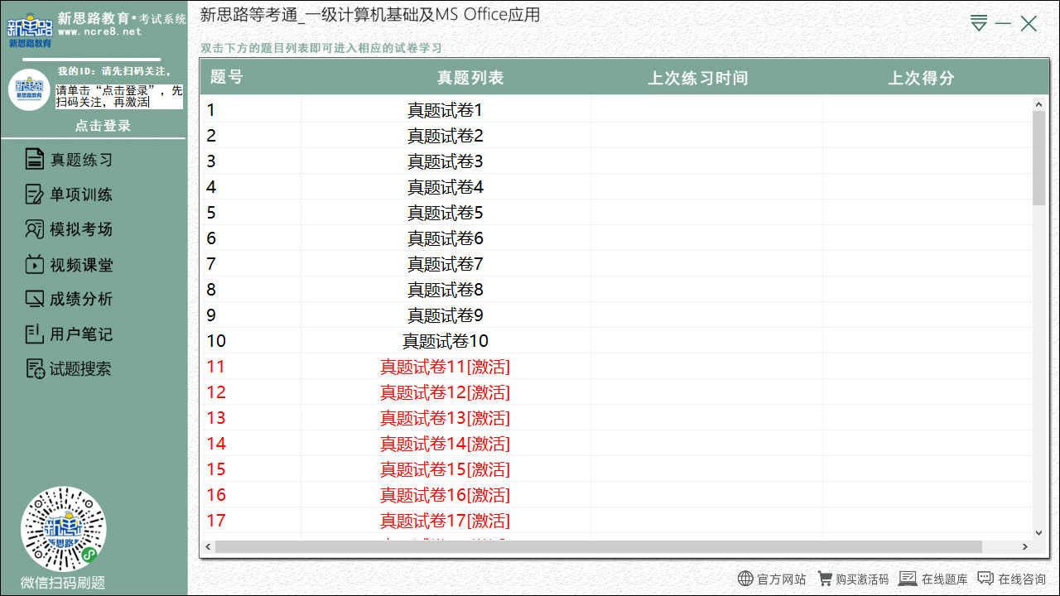The image size is (1060, 596).
Task: Open the 模拟考场 sidebar icon
Action: click(34, 229)
